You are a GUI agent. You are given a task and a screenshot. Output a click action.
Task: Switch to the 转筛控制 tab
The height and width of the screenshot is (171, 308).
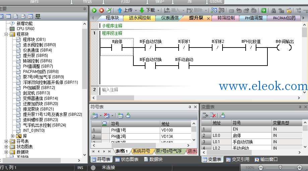pyautogui.click(x=226, y=18)
